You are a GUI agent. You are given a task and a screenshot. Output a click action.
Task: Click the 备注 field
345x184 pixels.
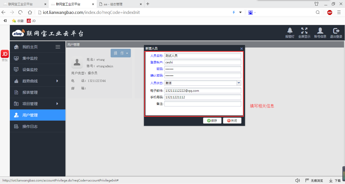(x=203, y=104)
